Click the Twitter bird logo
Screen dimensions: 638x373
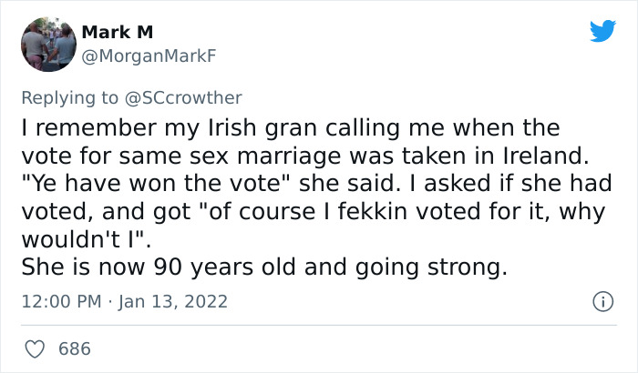(602, 31)
